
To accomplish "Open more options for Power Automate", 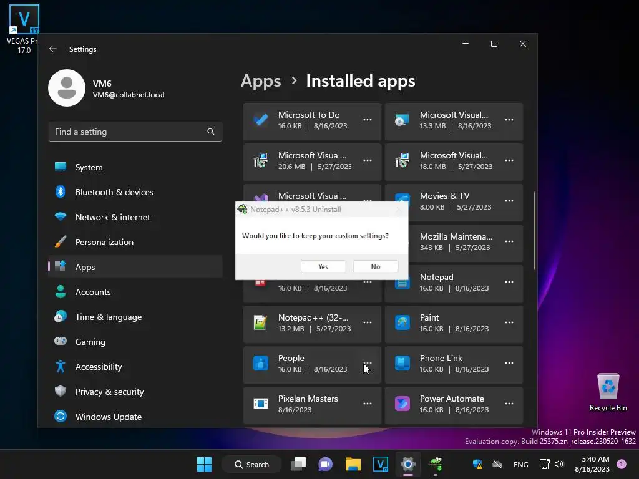I will tap(509, 404).
